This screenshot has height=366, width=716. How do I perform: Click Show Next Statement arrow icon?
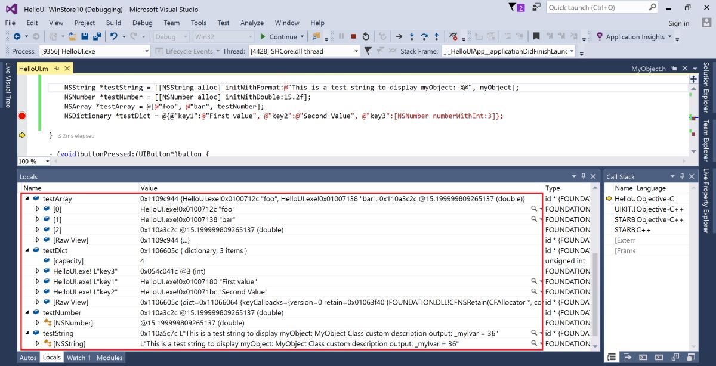click(x=399, y=37)
